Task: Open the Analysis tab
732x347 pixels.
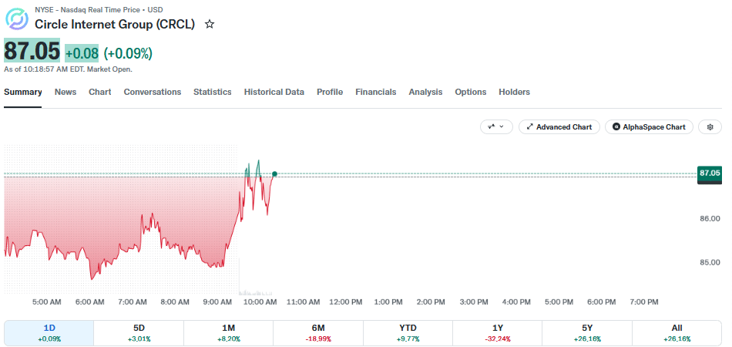Action: [425, 92]
